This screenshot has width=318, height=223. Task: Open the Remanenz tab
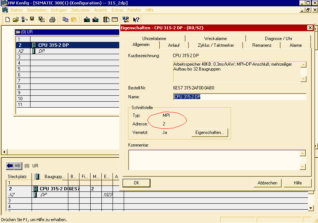(x=262, y=45)
